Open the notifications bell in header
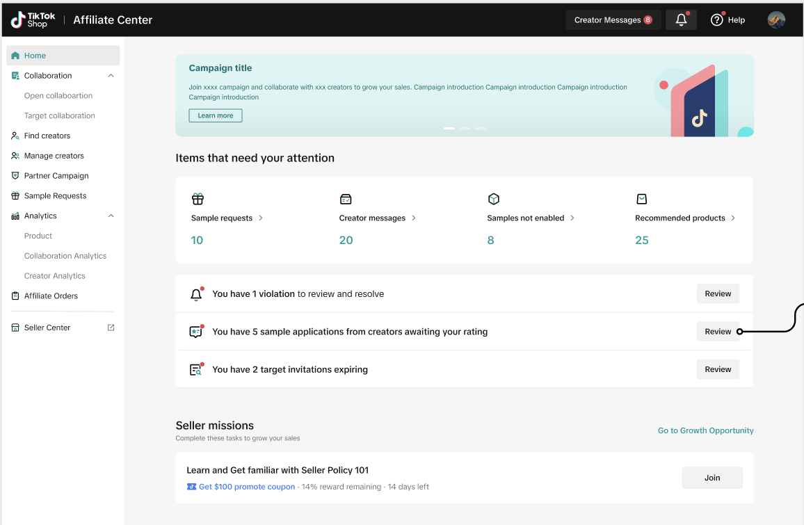This screenshot has width=804, height=525. click(x=681, y=20)
